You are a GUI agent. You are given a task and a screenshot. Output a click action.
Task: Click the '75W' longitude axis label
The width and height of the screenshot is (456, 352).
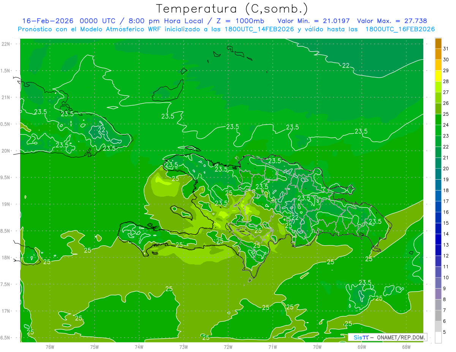(x=95, y=347)
